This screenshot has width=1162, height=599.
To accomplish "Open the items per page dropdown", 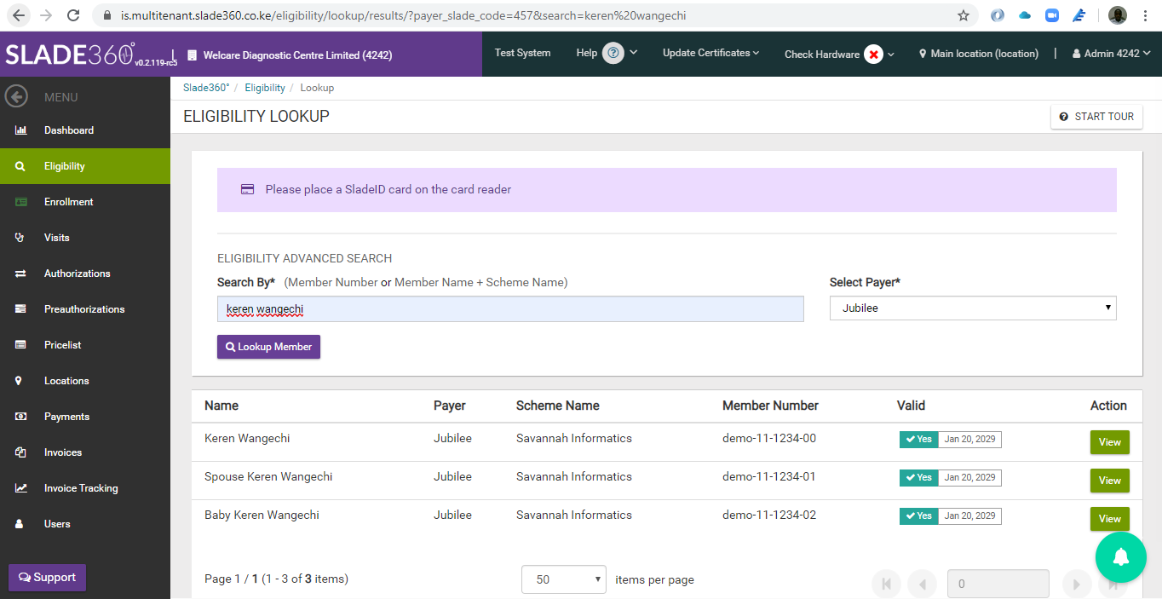I will (x=563, y=579).
